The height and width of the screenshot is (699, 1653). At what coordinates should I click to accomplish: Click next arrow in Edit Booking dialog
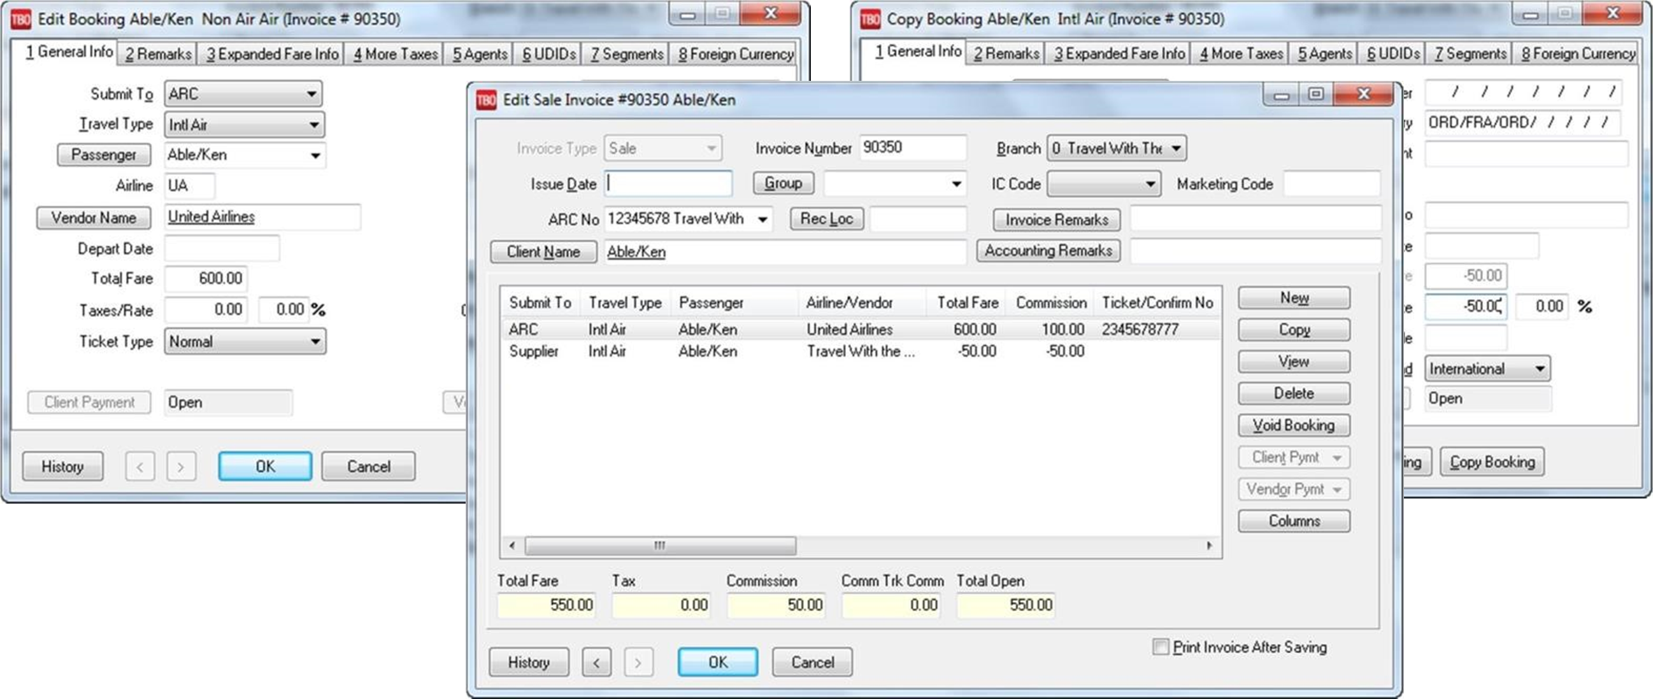(x=181, y=467)
